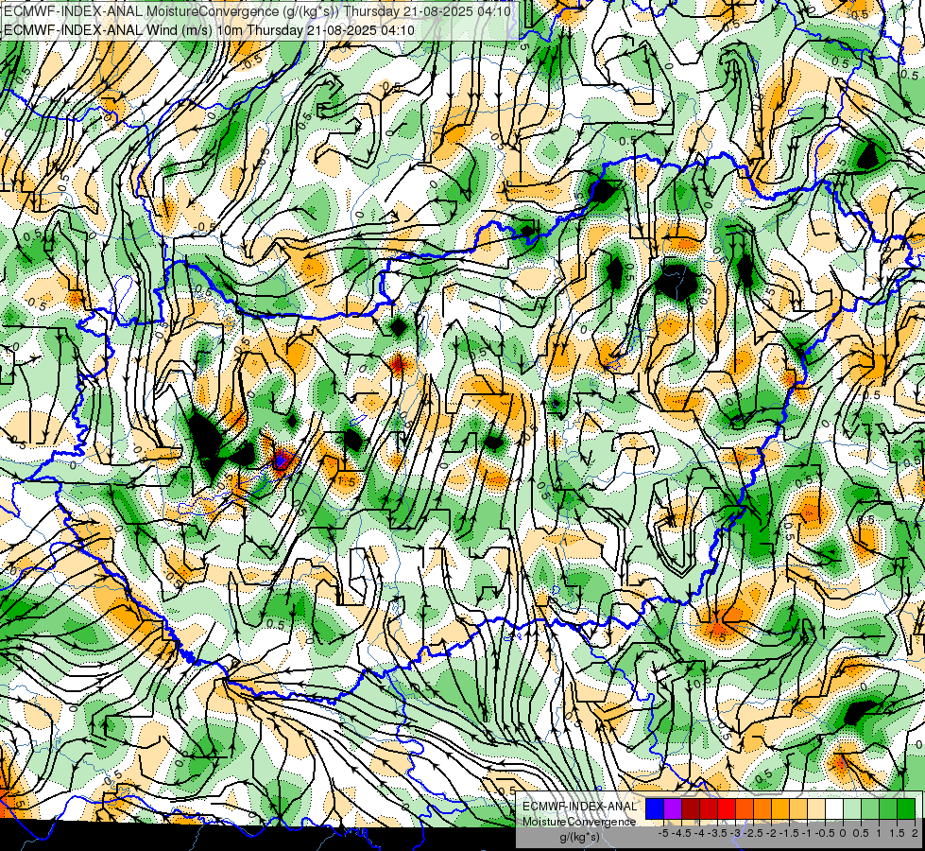Click the legend swatch between -3 and -2.5
The image size is (925, 851).
745,809
